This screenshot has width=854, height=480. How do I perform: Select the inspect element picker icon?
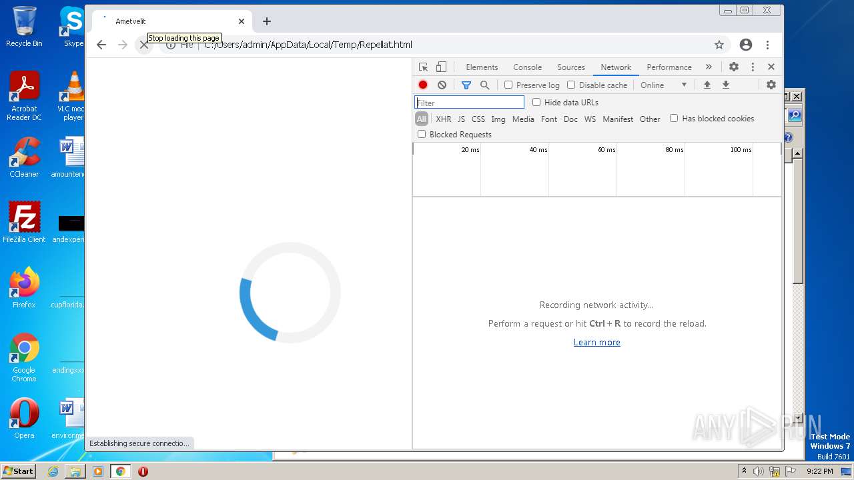423,67
